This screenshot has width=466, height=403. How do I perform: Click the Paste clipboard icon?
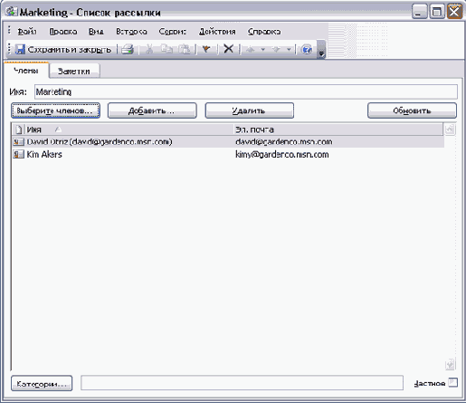[x=185, y=49]
